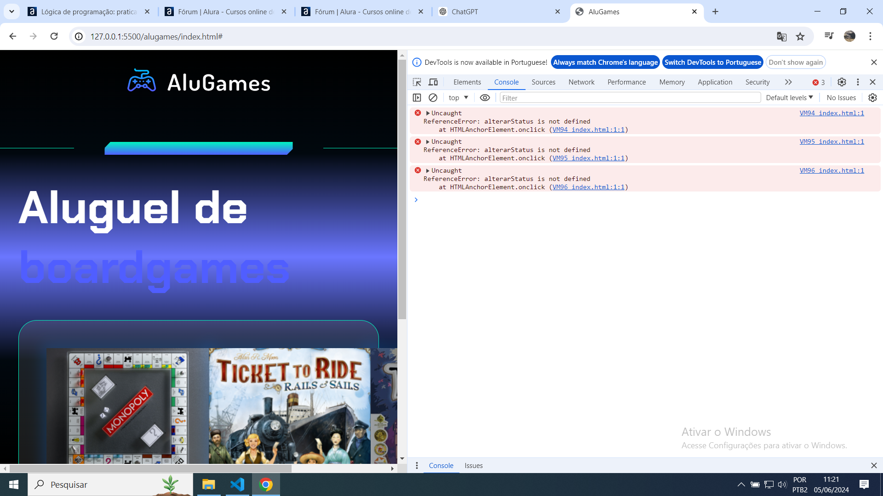Open VM96 index.html:1:1 stack link
The height and width of the screenshot is (496, 883).
(588, 187)
